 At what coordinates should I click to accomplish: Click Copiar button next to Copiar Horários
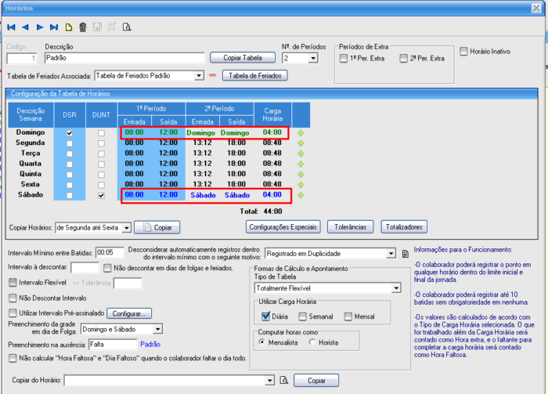click(x=157, y=228)
